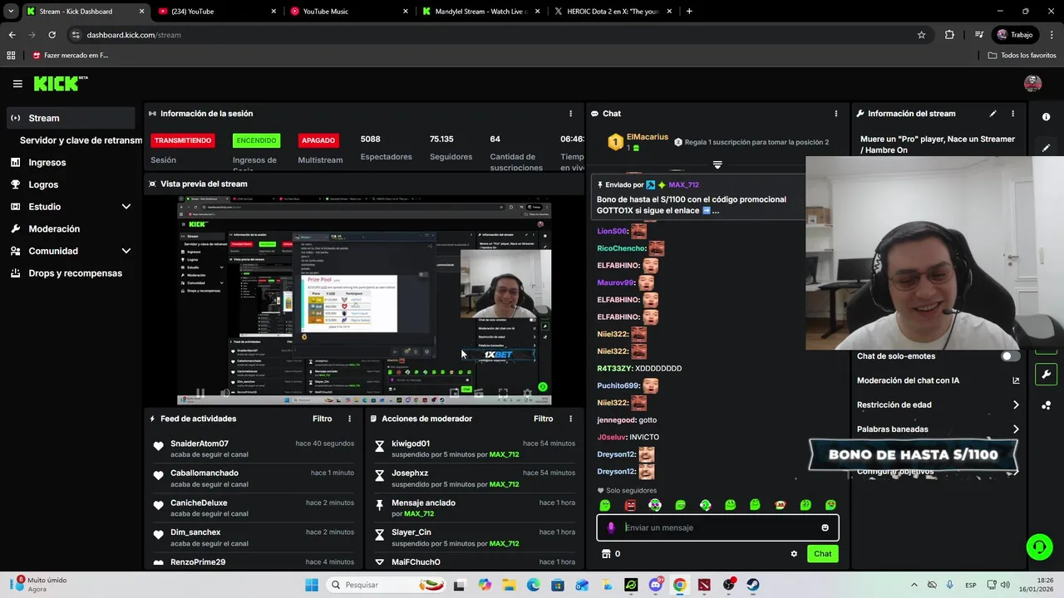
Task: Click the TRANSMITIENDO session badge
Action: tap(183, 140)
